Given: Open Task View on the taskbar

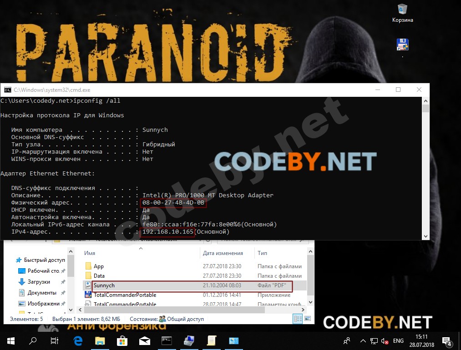Looking at the screenshot, I should [x=55, y=341].
